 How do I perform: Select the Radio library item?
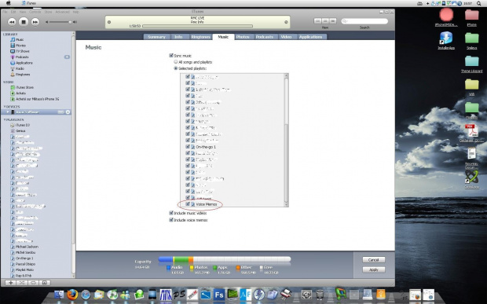point(20,68)
